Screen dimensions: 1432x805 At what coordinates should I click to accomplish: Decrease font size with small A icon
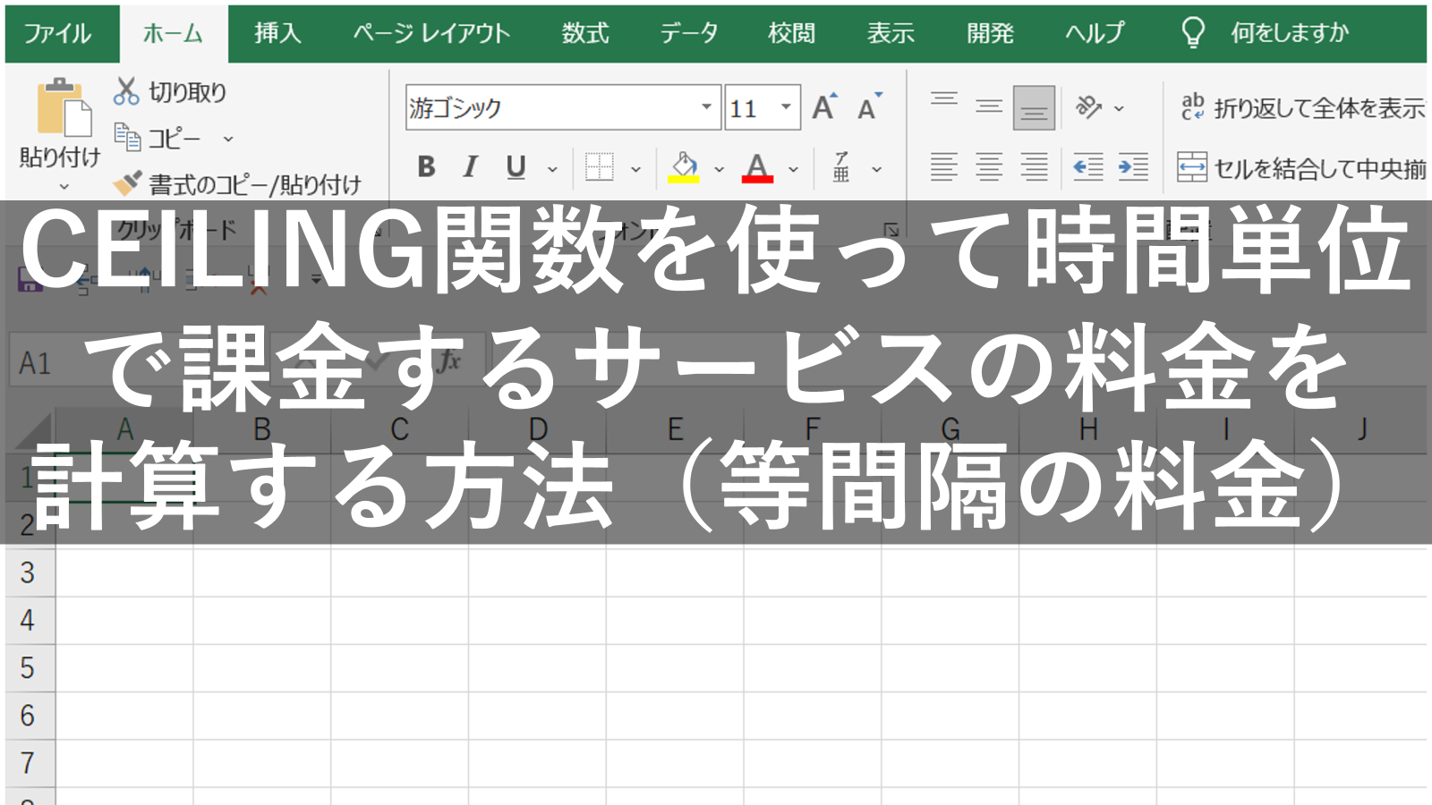click(x=869, y=107)
